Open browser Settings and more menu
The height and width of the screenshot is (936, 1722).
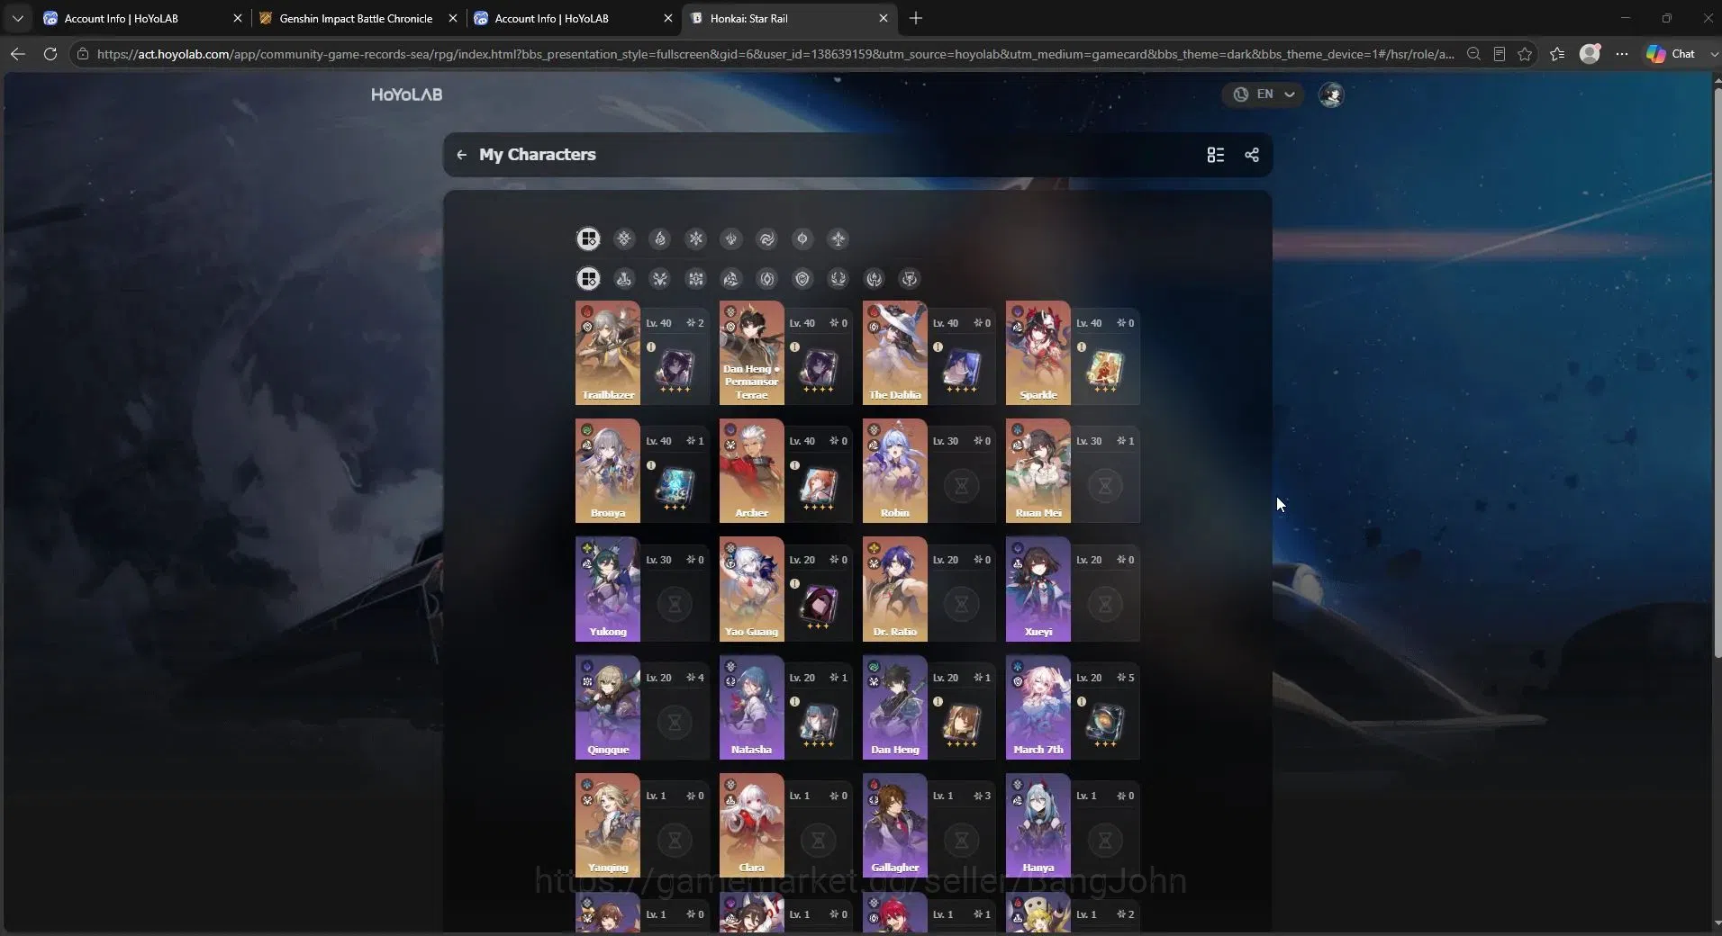pyautogui.click(x=1622, y=54)
